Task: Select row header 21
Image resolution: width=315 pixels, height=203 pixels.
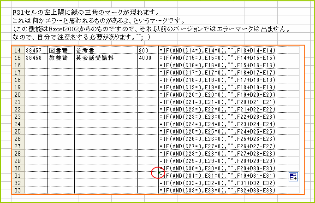Action: click(x=18, y=102)
